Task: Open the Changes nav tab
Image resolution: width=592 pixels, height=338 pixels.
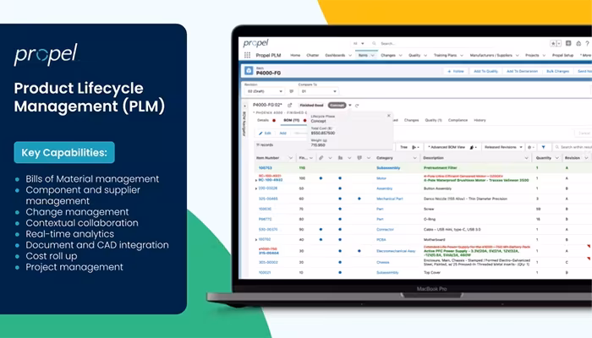Action: click(388, 55)
